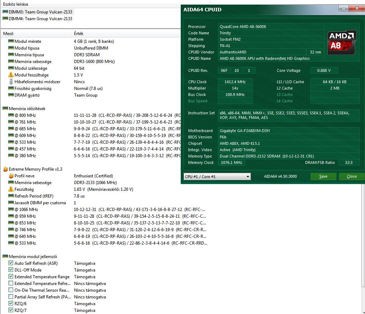Click memory icon beside Memória sebessége DDR3-1600
Screen dimensions: 365x314
pyautogui.click(x=11, y=61)
